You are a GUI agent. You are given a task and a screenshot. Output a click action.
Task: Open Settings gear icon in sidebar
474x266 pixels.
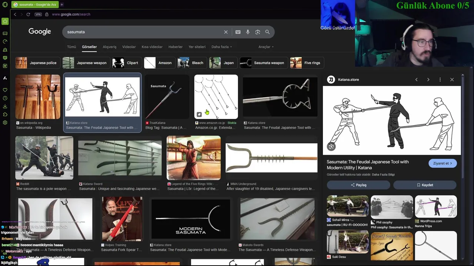click(x=5, y=123)
